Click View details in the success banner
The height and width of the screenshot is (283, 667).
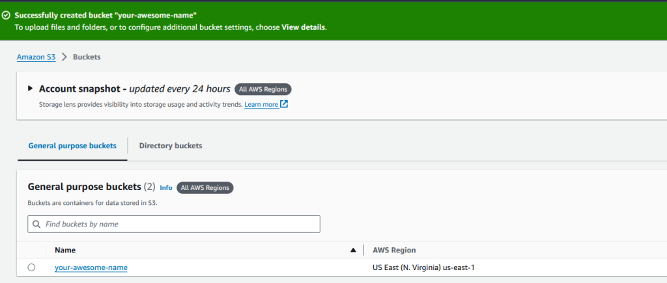coord(303,27)
